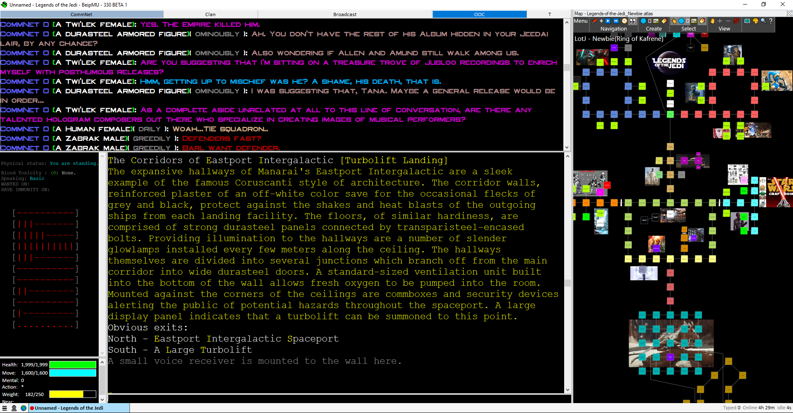Click 'You are standing.' physical status text
This screenshot has height=413, width=793.
(x=74, y=164)
